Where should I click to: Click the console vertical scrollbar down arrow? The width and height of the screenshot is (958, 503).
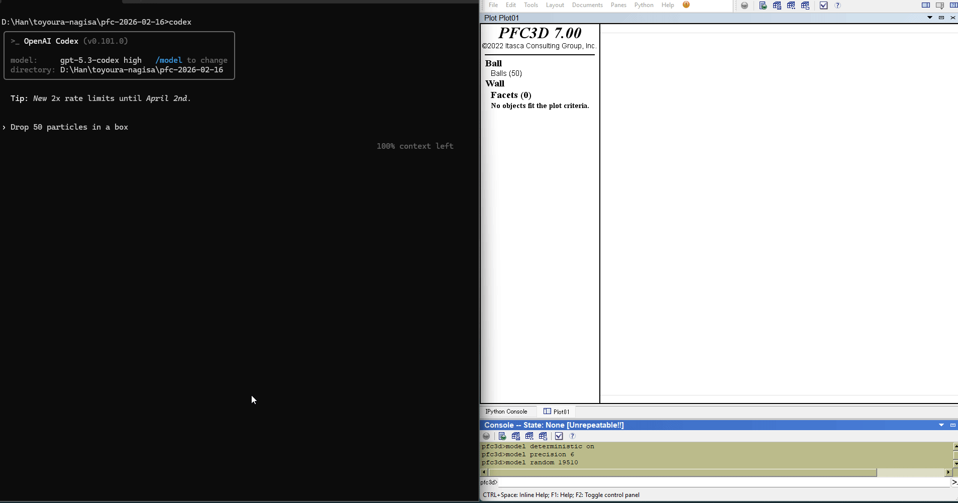pos(955,464)
